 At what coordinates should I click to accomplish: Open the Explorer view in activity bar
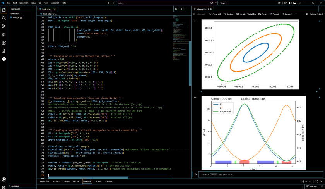pyautogui.click(x=4, y=10)
